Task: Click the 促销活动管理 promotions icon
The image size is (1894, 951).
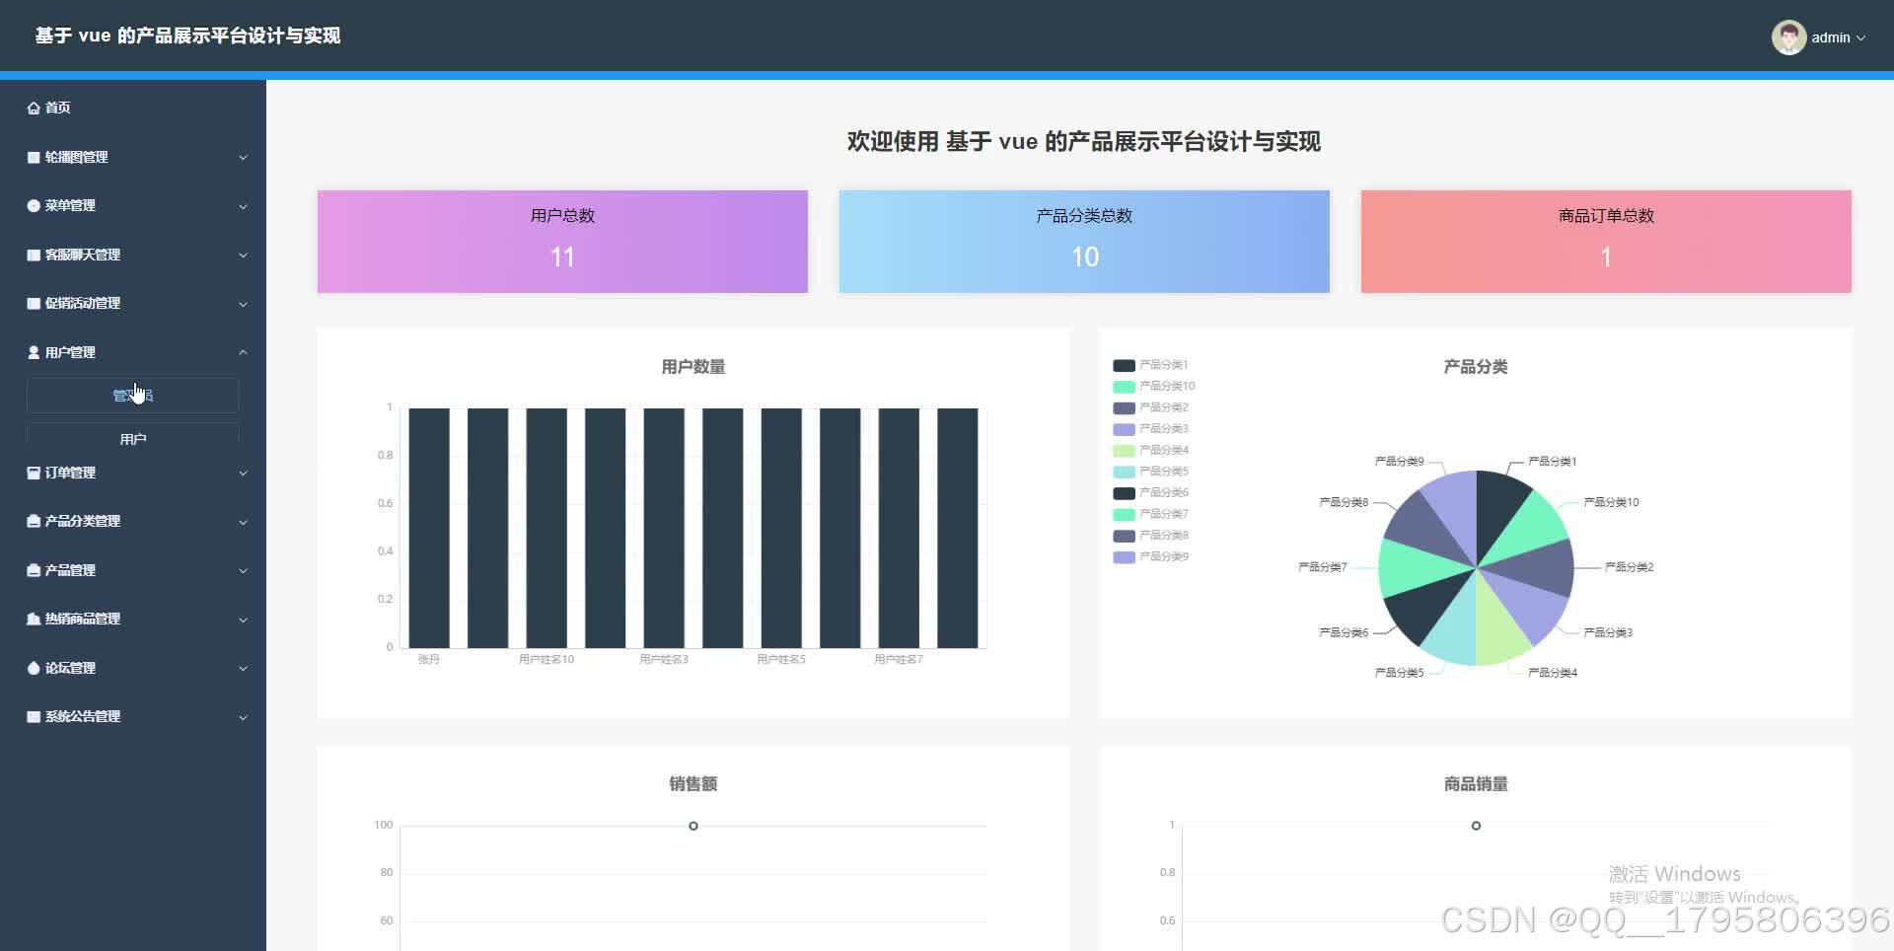Action: (33, 303)
